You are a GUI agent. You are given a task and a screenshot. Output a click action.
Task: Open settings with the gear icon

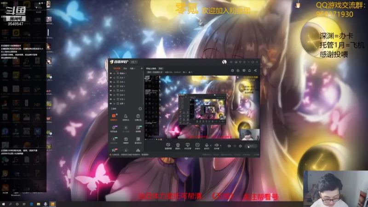tap(240, 146)
